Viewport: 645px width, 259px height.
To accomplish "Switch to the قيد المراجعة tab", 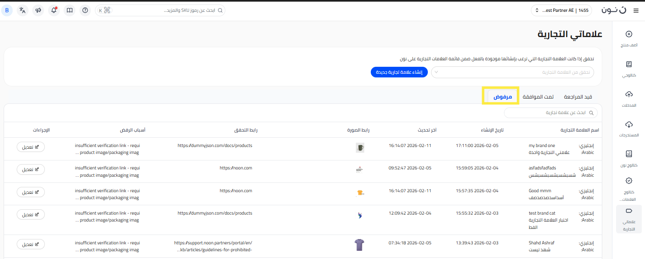I will pos(578,97).
